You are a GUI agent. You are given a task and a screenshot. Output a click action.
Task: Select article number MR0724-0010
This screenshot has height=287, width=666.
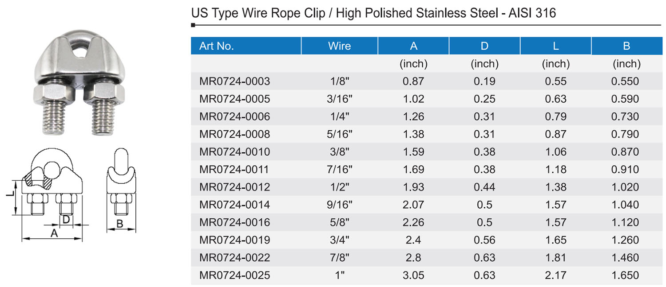pyautogui.click(x=234, y=152)
